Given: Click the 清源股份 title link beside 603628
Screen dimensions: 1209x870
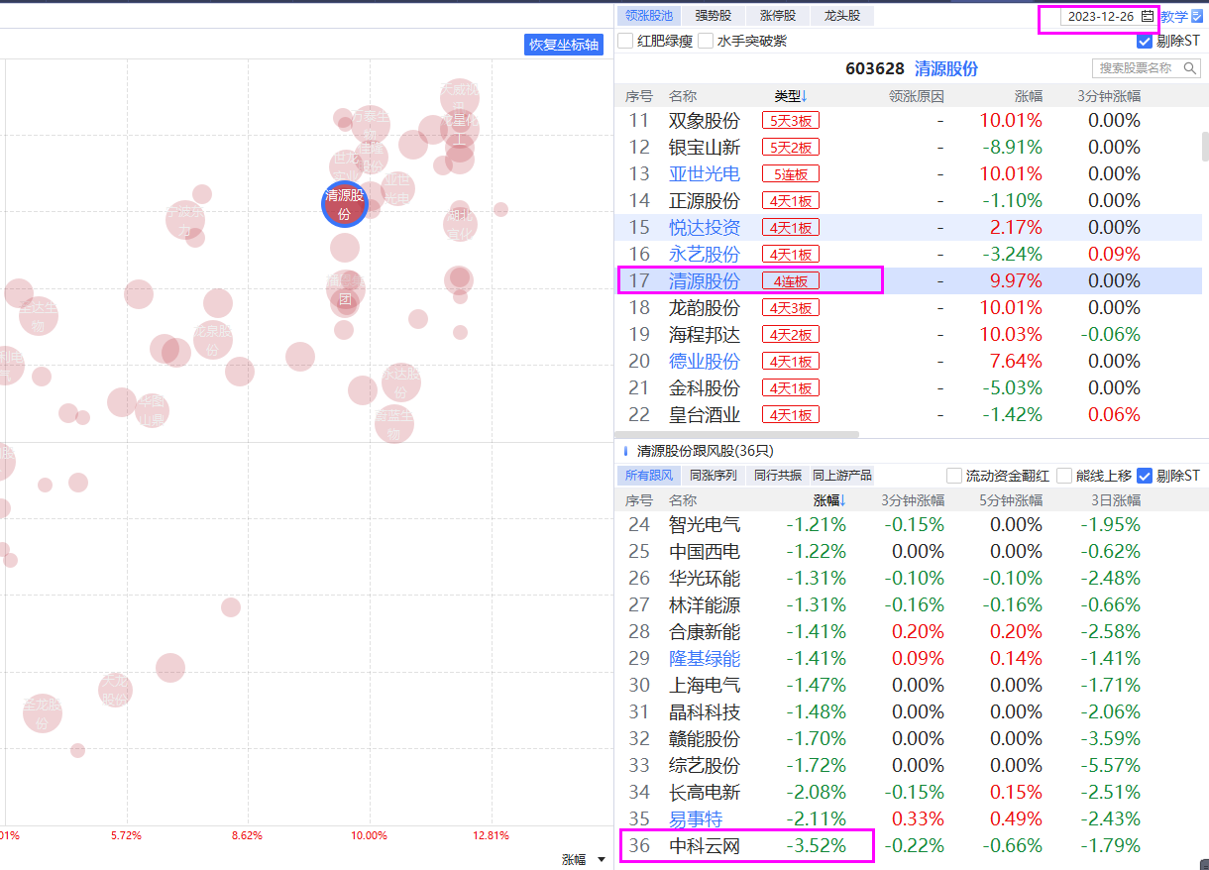Looking at the screenshot, I should click(946, 68).
